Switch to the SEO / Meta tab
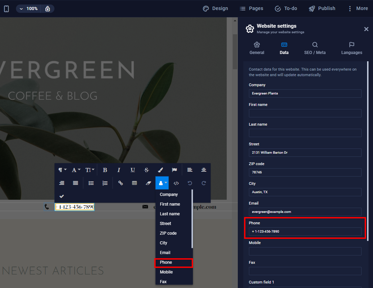This screenshot has height=288, width=373. 315,48
